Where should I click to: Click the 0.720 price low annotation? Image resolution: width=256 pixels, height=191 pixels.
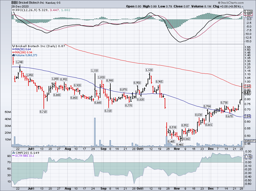(x=108, y=111)
